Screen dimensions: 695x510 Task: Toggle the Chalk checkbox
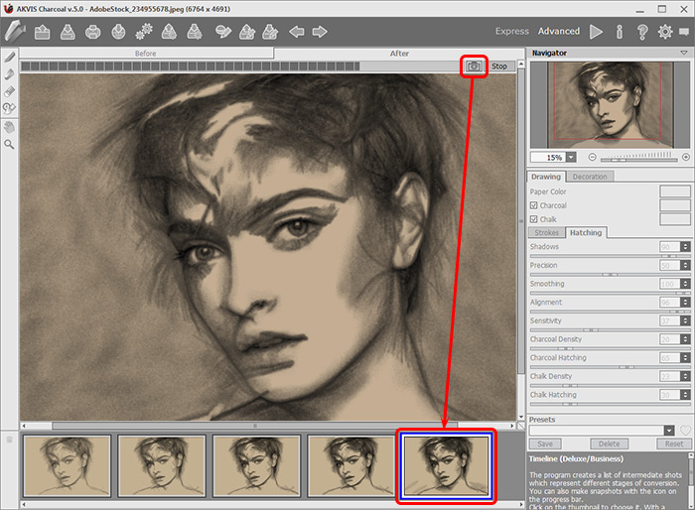tap(534, 219)
